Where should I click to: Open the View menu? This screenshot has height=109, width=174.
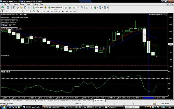(10, 4)
